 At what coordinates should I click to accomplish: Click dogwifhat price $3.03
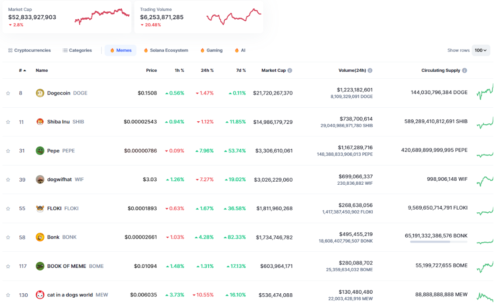click(150, 179)
